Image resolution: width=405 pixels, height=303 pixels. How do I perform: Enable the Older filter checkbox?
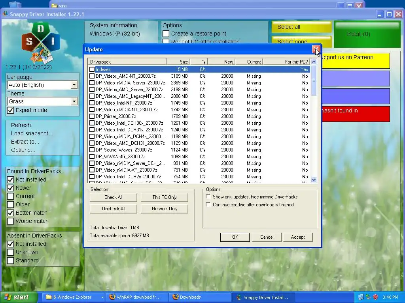tap(10, 204)
